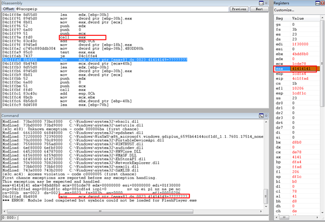This screenshot has width=325, height=222.
Task: Click the eax=41414141 register dump line in Command
Action: pos(92,185)
